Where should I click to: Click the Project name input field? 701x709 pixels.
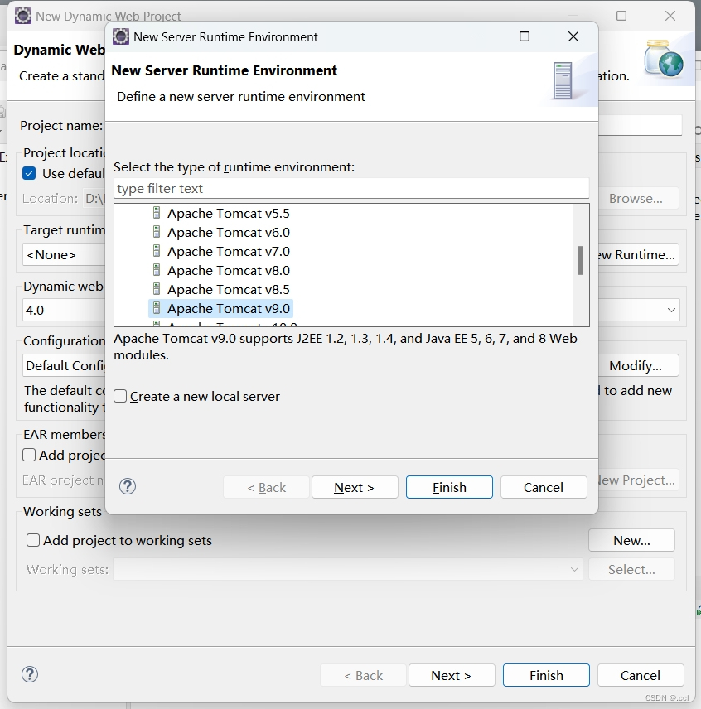640,125
